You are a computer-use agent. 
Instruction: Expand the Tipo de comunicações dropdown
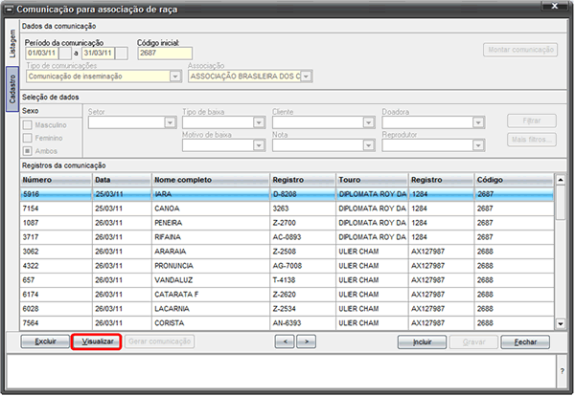point(175,77)
